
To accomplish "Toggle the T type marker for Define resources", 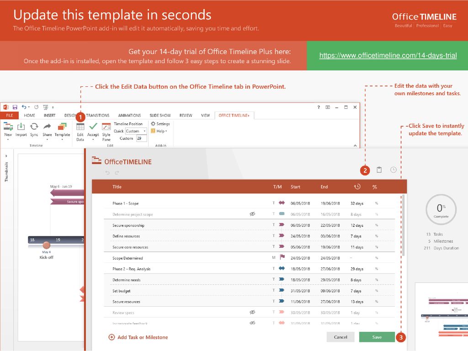I will point(273,236).
